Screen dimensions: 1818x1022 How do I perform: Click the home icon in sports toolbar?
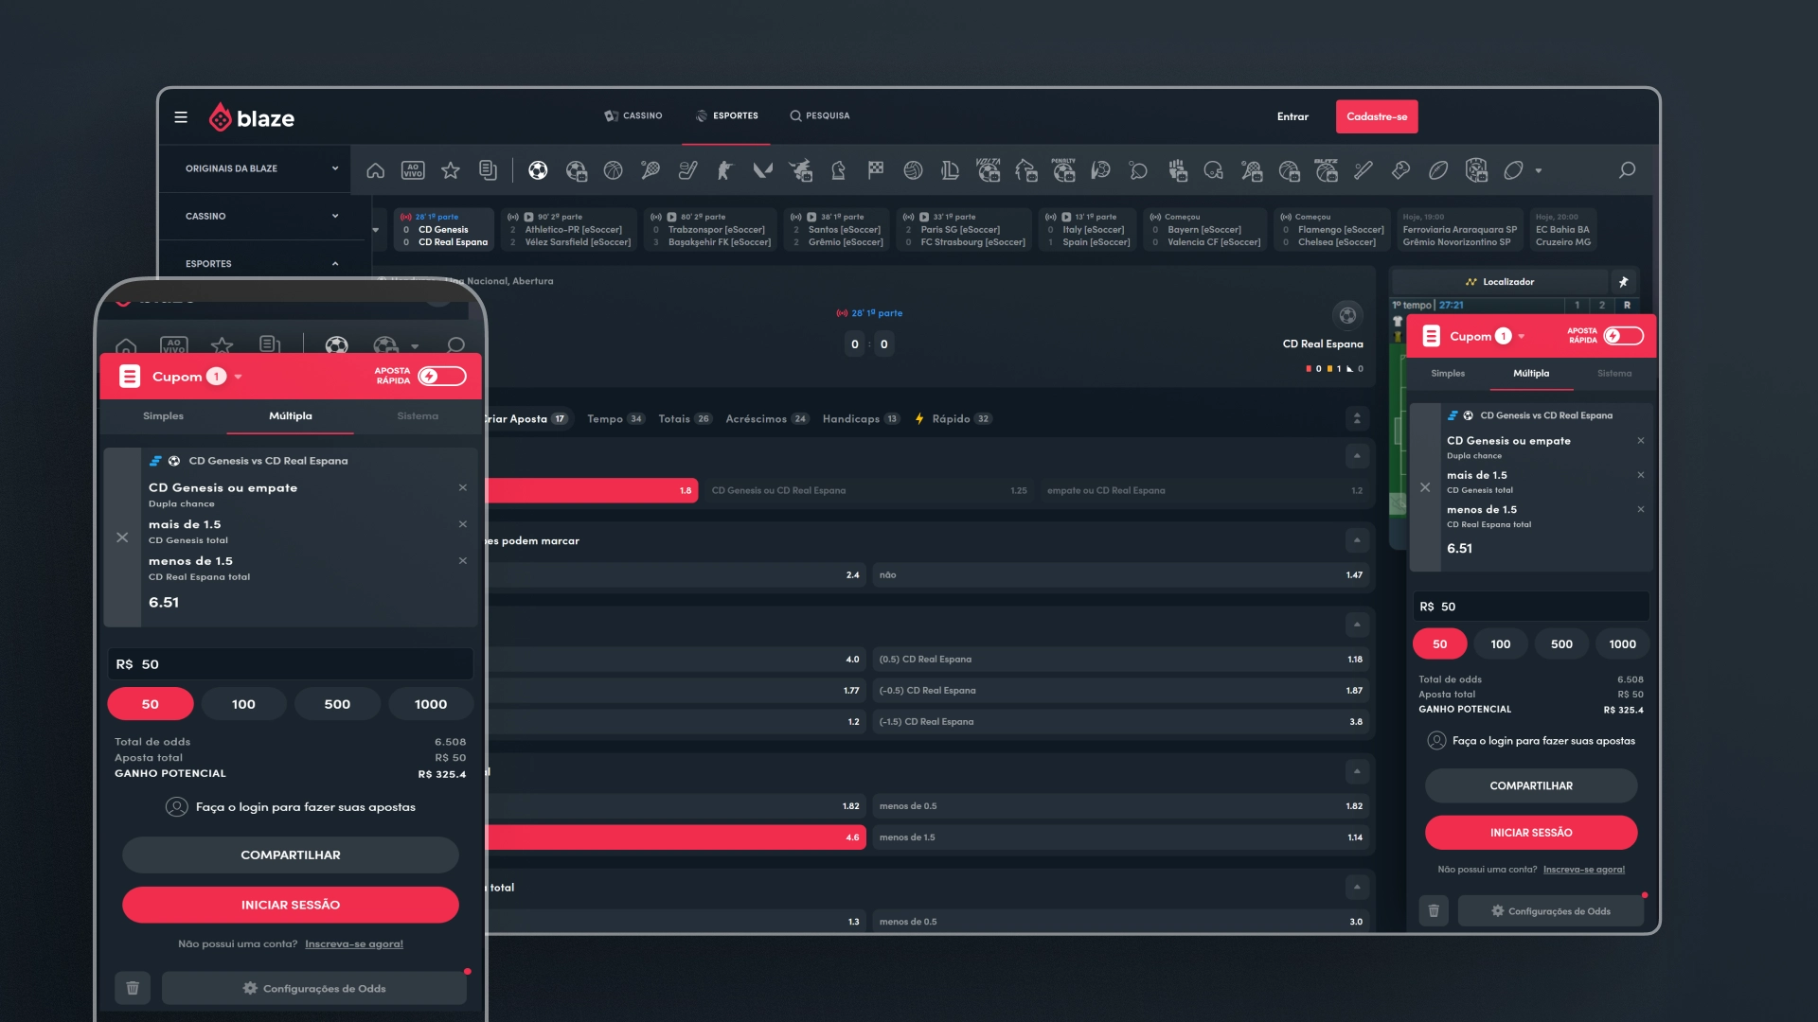pos(376,170)
